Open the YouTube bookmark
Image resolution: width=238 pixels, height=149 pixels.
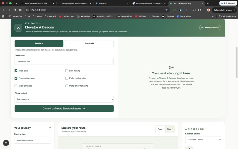click(140, 16)
